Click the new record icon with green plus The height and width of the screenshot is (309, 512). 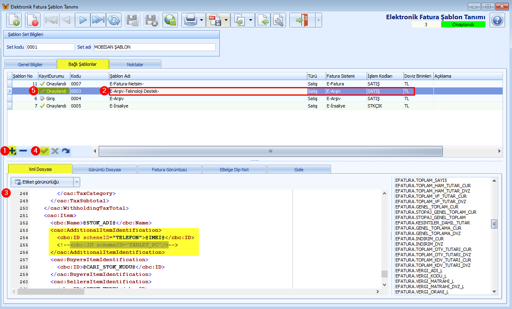click(14, 20)
